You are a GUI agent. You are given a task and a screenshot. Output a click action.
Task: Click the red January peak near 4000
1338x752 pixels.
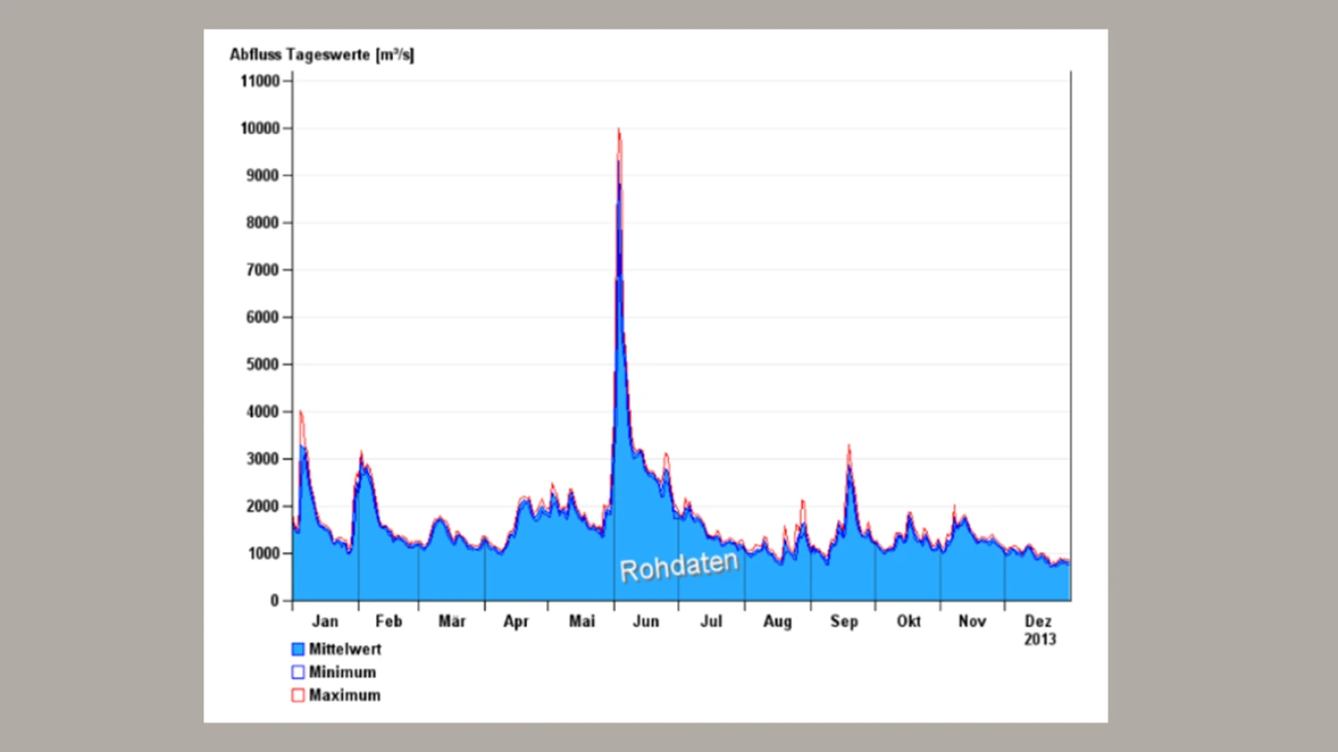pyautogui.click(x=300, y=411)
